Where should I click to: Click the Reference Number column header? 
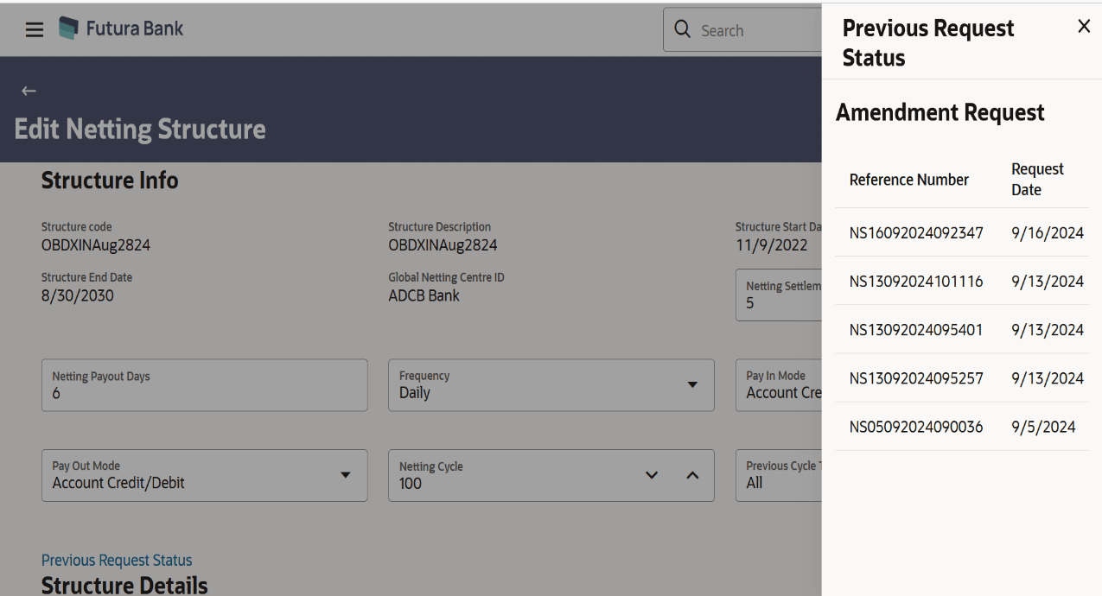pos(909,180)
